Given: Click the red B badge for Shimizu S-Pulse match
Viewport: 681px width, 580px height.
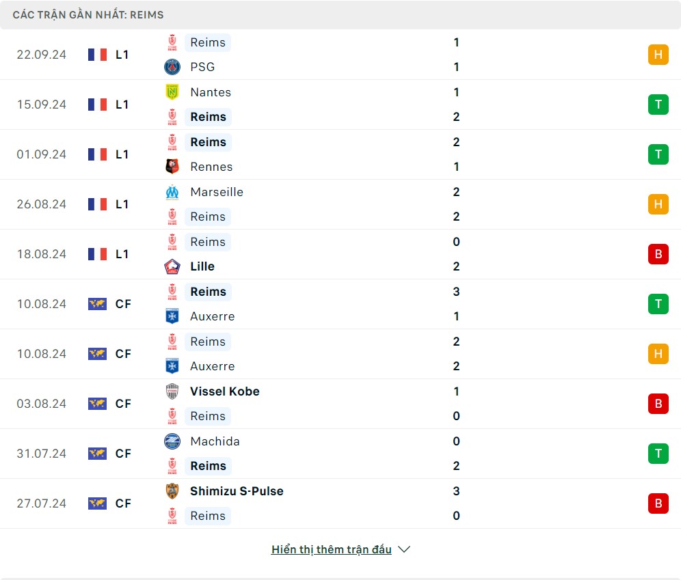Looking at the screenshot, I should (x=658, y=503).
